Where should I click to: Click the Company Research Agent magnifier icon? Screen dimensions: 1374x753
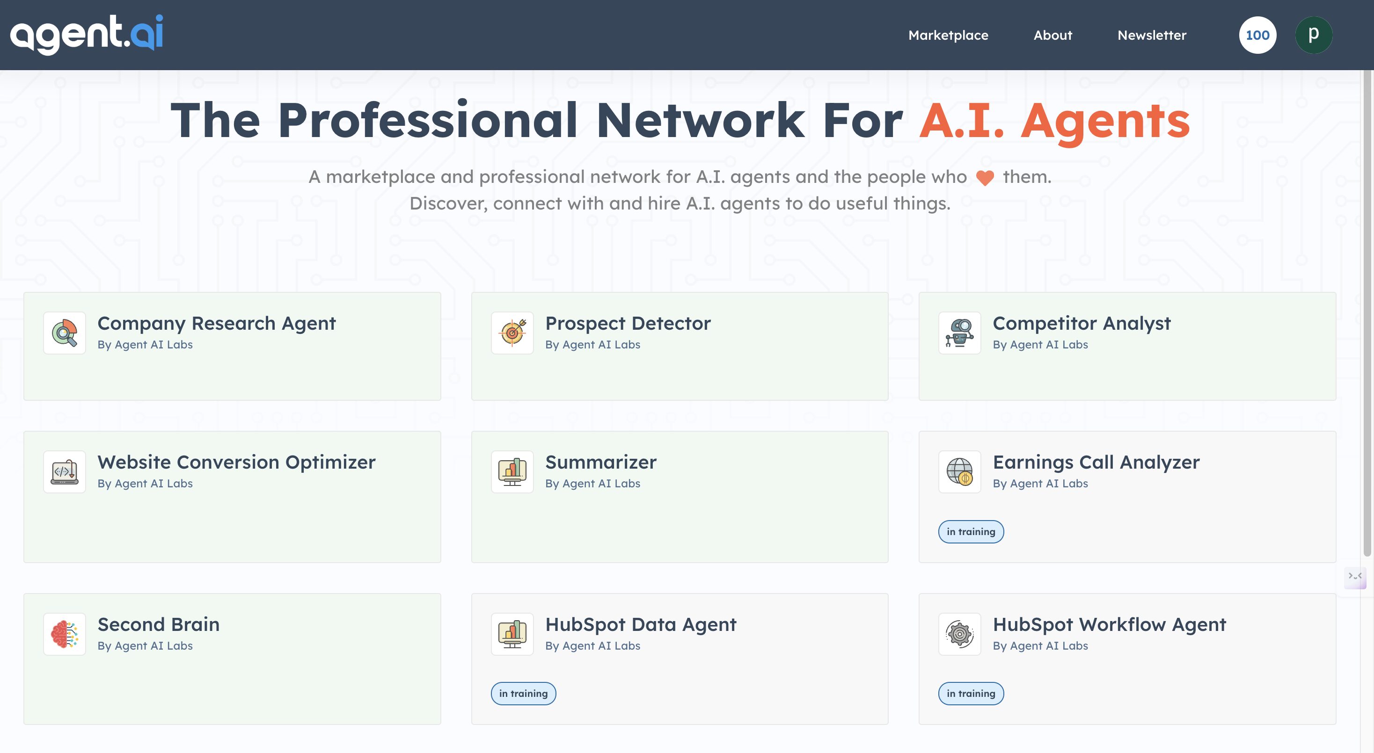(x=65, y=333)
